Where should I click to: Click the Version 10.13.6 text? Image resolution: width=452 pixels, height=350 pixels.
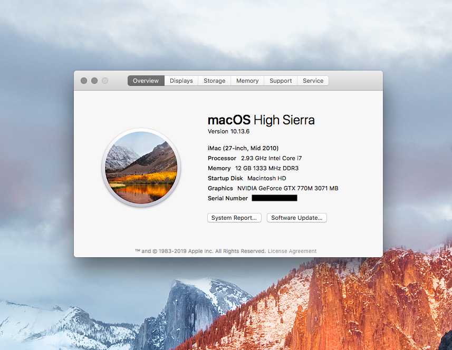[228, 131]
